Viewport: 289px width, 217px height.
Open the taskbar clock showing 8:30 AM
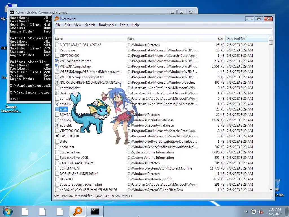coord(275,212)
